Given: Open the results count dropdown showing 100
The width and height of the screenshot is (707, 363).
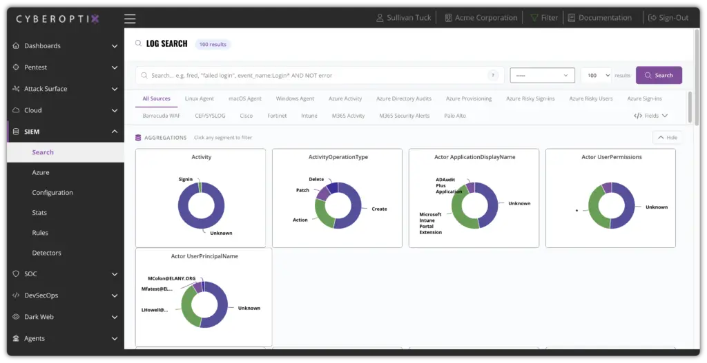Looking at the screenshot, I should click(597, 75).
